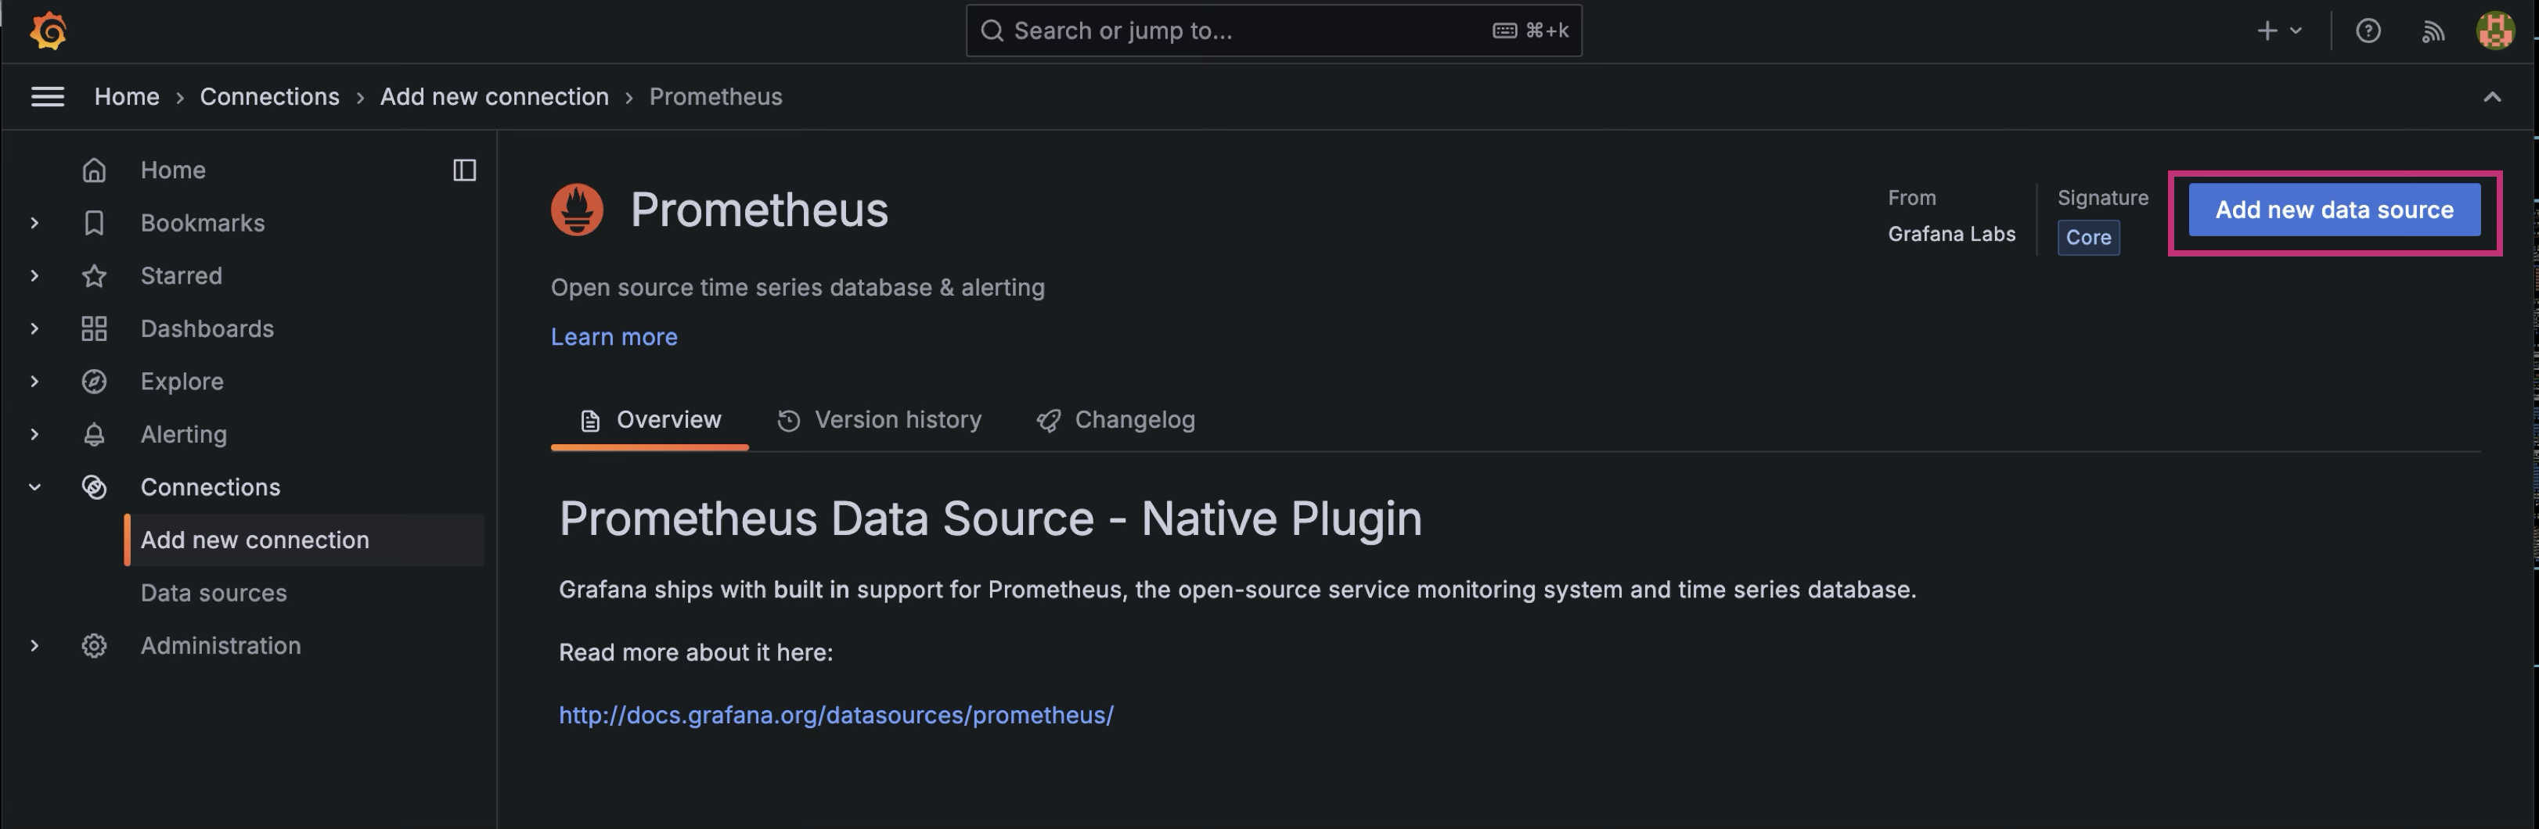This screenshot has width=2539, height=829.
Task: Go to Connections breadcrumb
Action: (269, 96)
